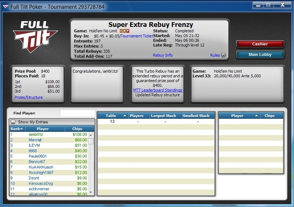Click the rankings scrollbar thumb
The width and height of the screenshot is (294, 207).
91,141
